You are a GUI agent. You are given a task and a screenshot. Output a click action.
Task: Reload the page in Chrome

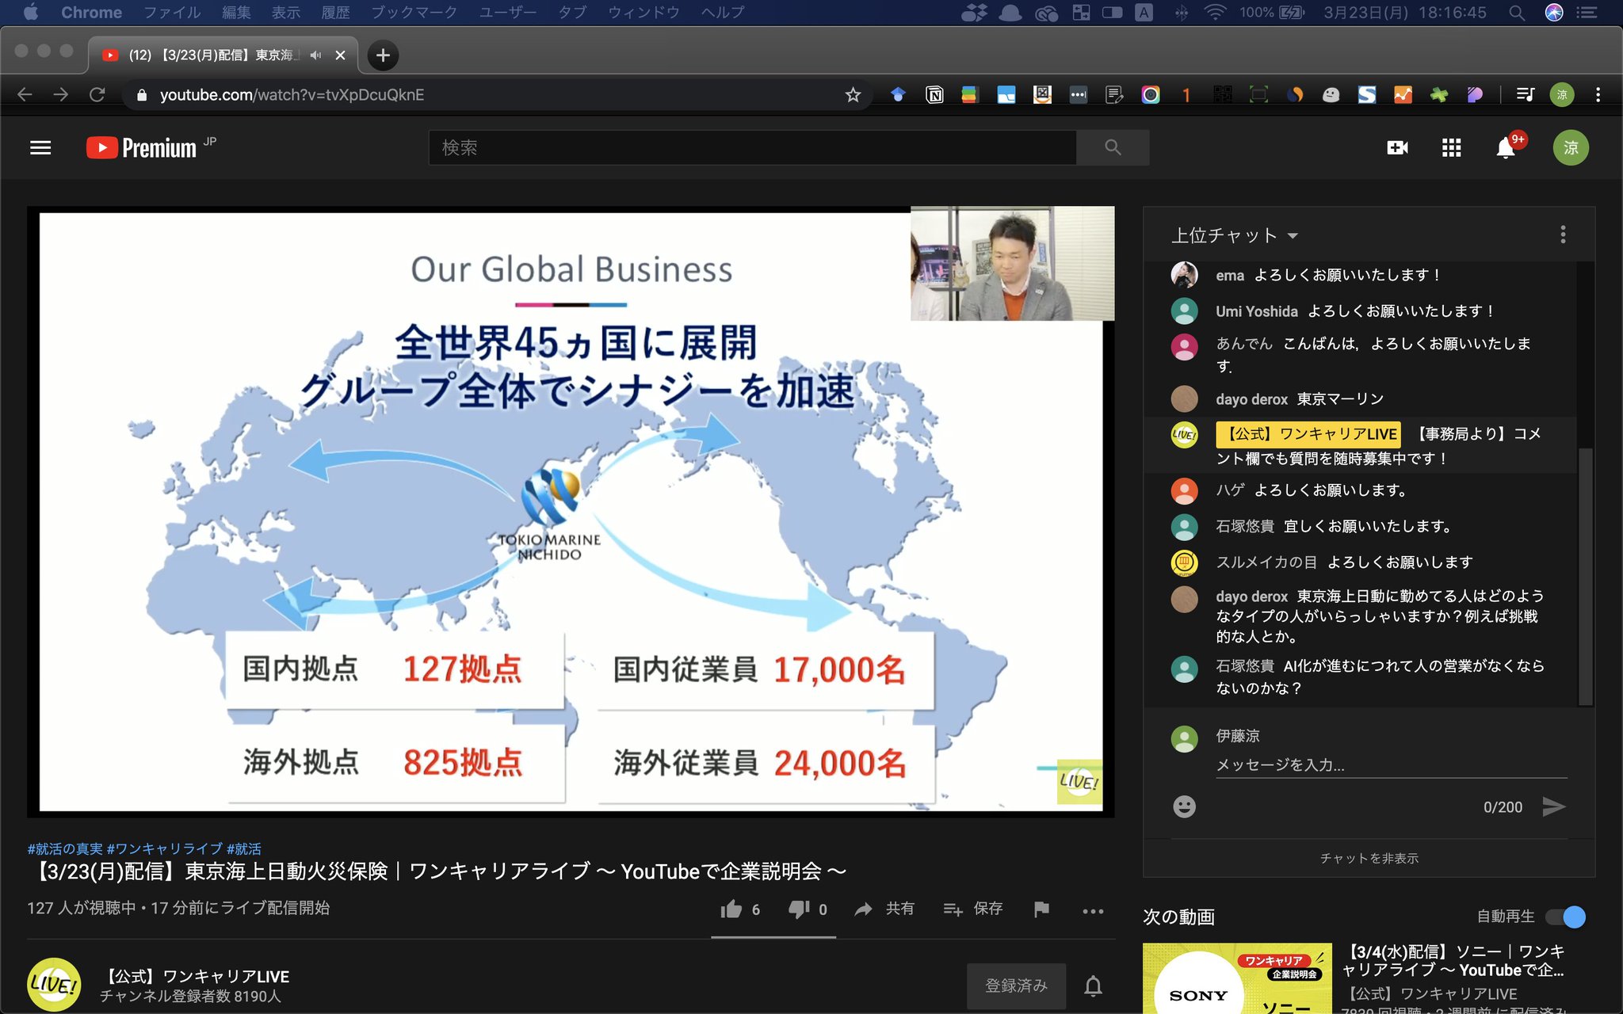[x=97, y=95]
